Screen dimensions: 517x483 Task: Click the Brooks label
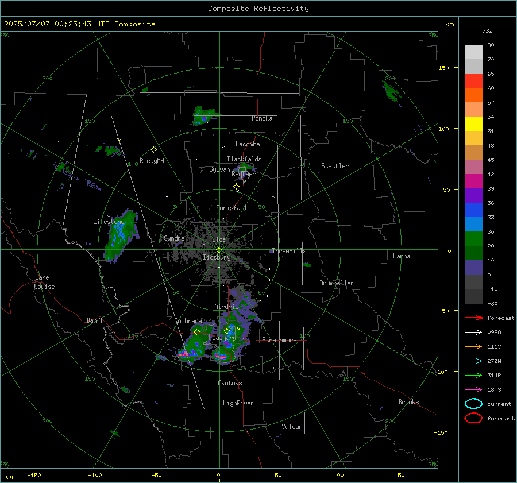408,402
